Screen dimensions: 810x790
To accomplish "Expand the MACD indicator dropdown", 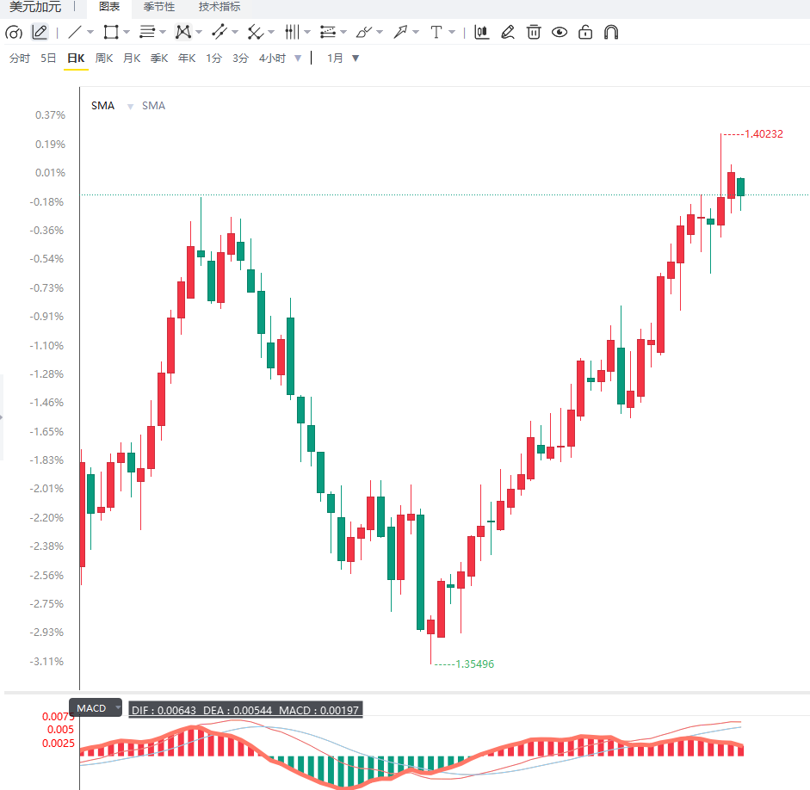I will click(118, 707).
